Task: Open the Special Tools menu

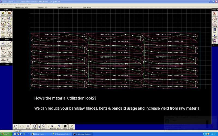Action: tap(12, 5)
